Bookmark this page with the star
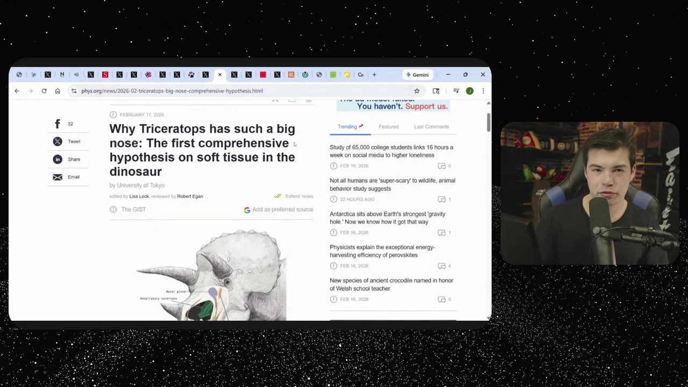 (417, 91)
